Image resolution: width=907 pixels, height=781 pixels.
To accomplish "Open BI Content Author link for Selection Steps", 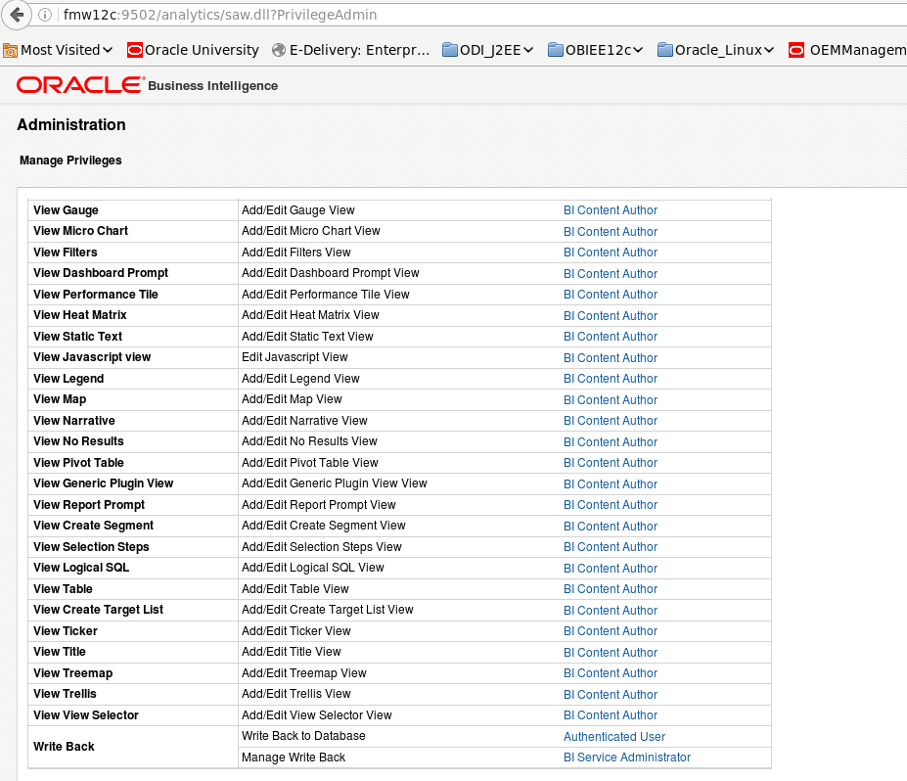I will 611,547.
